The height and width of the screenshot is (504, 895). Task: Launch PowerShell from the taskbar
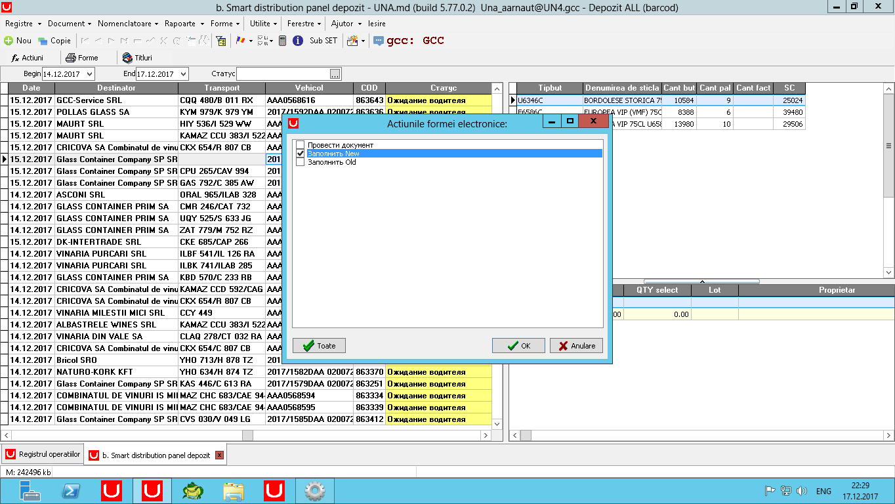(71, 490)
